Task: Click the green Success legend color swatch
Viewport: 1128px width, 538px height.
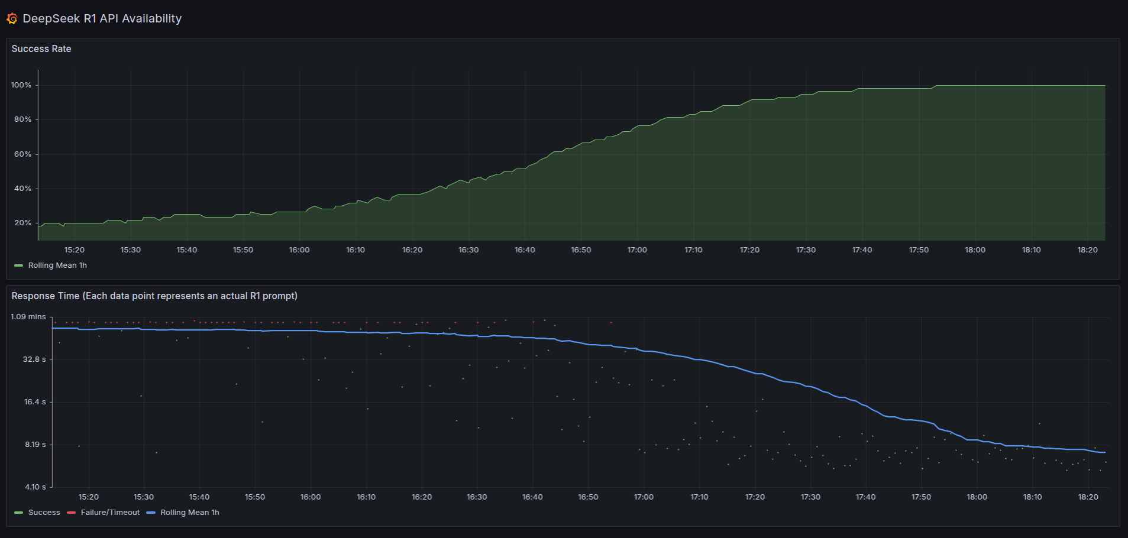Action: tap(18, 513)
